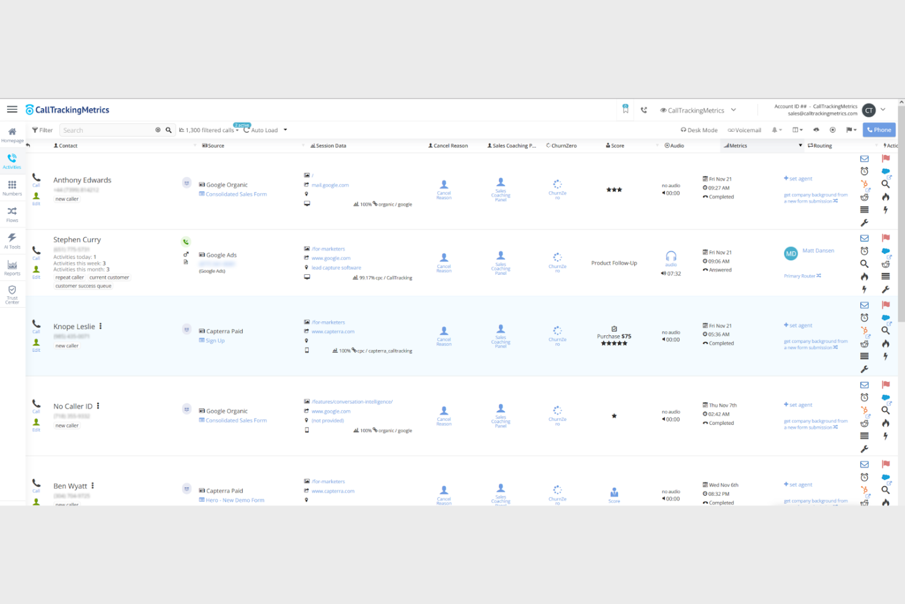This screenshot has width=905, height=604.
Task: Open the hamburger menu
Action: pyautogui.click(x=12, y=109)
